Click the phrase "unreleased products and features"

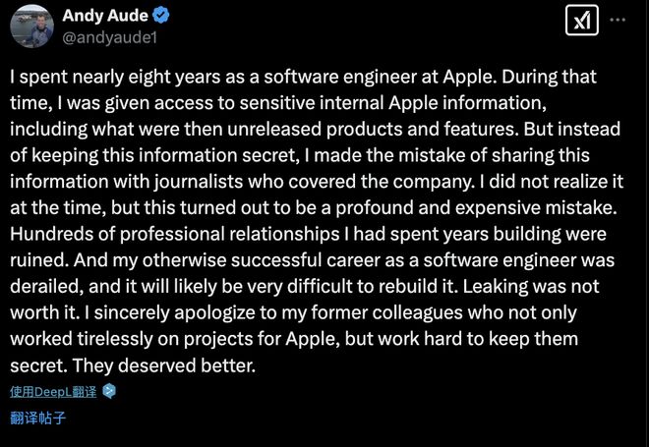coord(373,130)
